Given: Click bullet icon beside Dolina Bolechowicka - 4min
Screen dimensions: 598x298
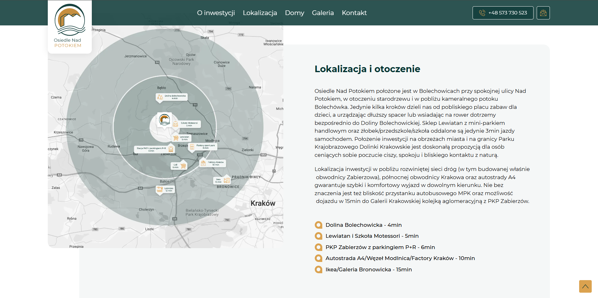Looking at the screenshot, I should pyautogui.click(x=318, y=225).
